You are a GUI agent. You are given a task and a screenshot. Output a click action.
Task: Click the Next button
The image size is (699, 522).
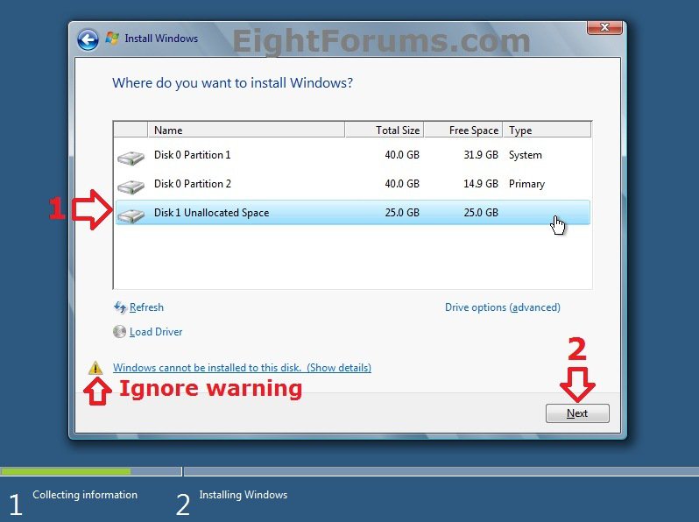[577, 413]
